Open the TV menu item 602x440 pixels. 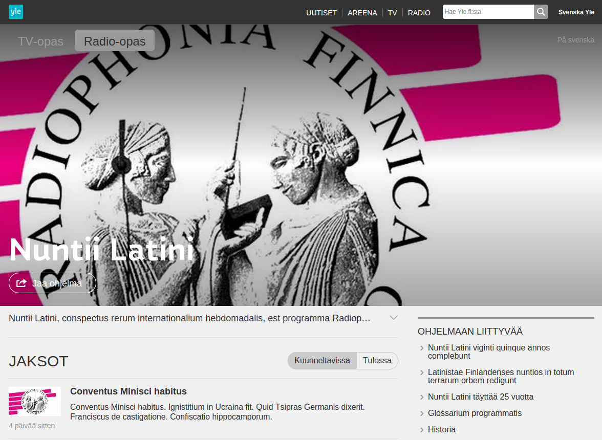(392, 13)
